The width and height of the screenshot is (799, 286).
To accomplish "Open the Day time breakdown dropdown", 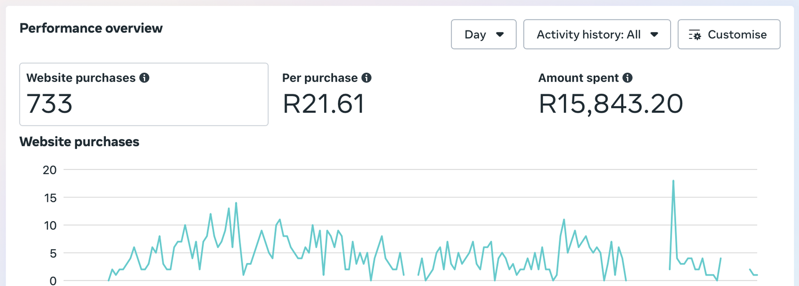I will 483,34.
